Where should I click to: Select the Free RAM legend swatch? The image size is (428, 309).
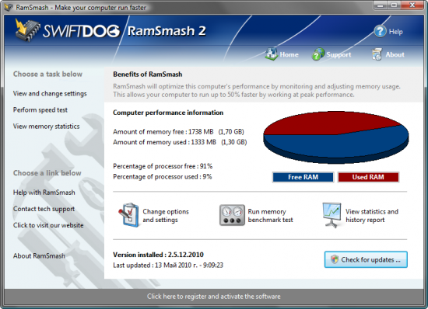coord(303,177)
